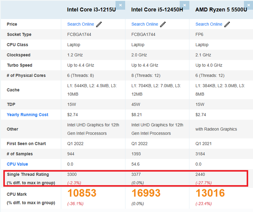
Task: Click the TDP row label
Action: click(11, 104)
